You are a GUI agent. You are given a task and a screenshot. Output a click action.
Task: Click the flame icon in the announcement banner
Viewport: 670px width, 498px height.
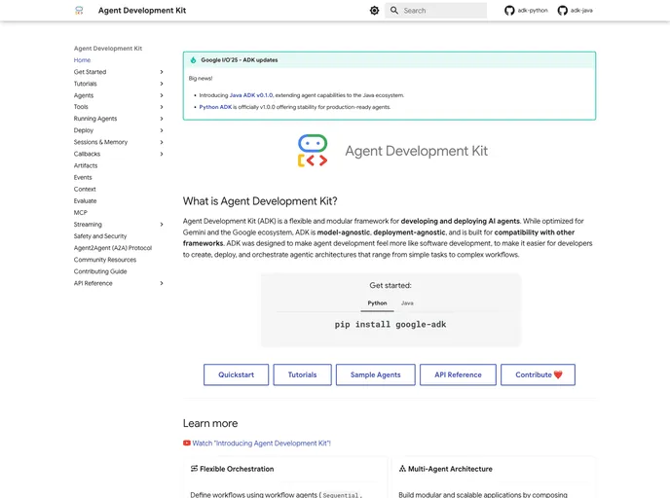[x=193, y=60]
